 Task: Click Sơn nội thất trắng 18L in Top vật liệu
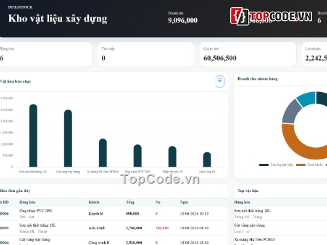(252, 211)
